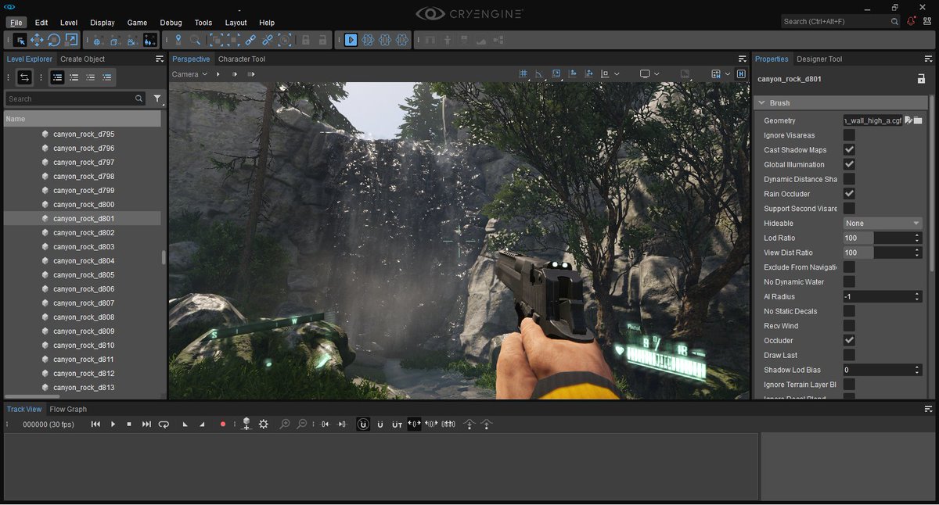Toggle the viewport angle snapping icon
The image size is (939, 505).
point(540,74)
